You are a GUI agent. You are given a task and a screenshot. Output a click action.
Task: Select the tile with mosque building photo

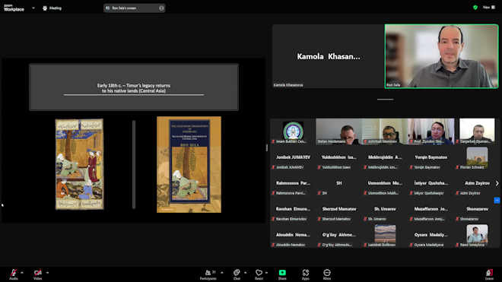[477, 157]
